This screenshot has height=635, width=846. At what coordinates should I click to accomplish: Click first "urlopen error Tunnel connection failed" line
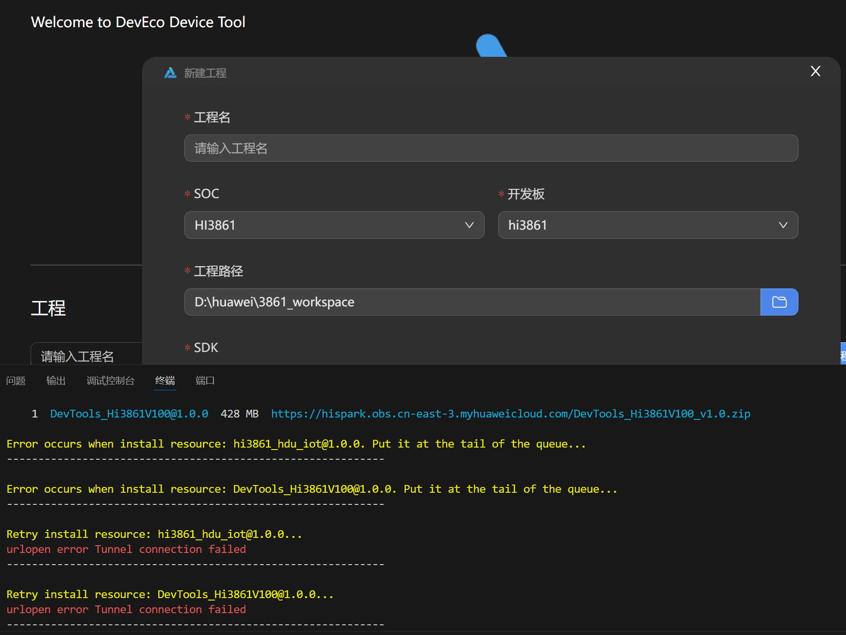coord(126,549)
